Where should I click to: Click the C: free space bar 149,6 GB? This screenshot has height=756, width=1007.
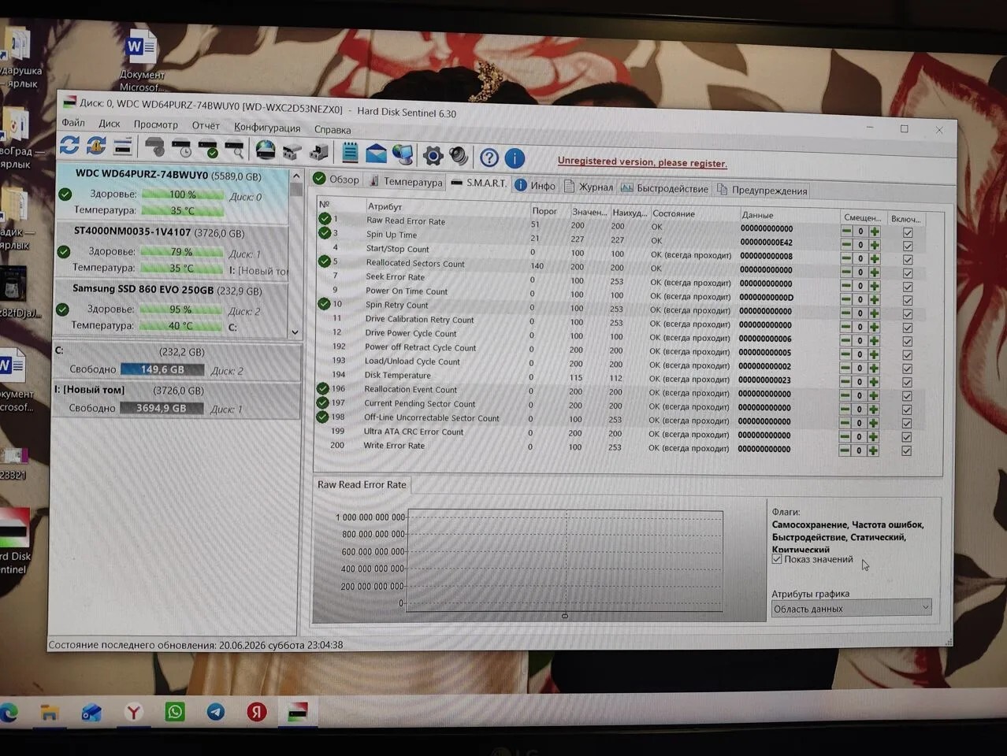click(162, 369)
